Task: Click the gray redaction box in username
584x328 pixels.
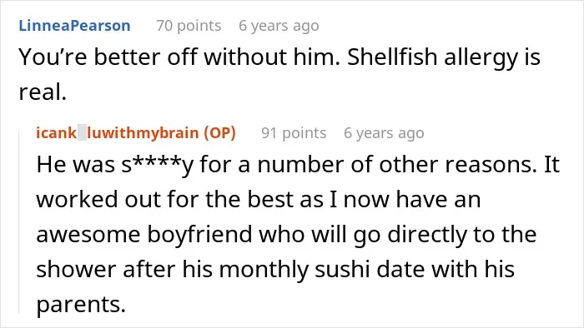Action: coord(82,133)
